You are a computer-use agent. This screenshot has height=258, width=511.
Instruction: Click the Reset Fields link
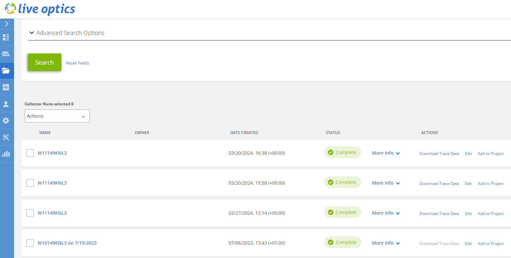pos(77,63)
